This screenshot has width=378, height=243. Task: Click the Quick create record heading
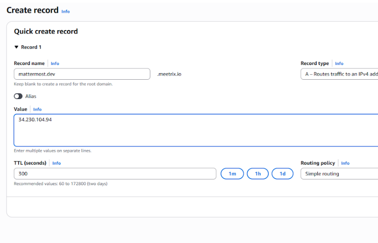[46, 32]
